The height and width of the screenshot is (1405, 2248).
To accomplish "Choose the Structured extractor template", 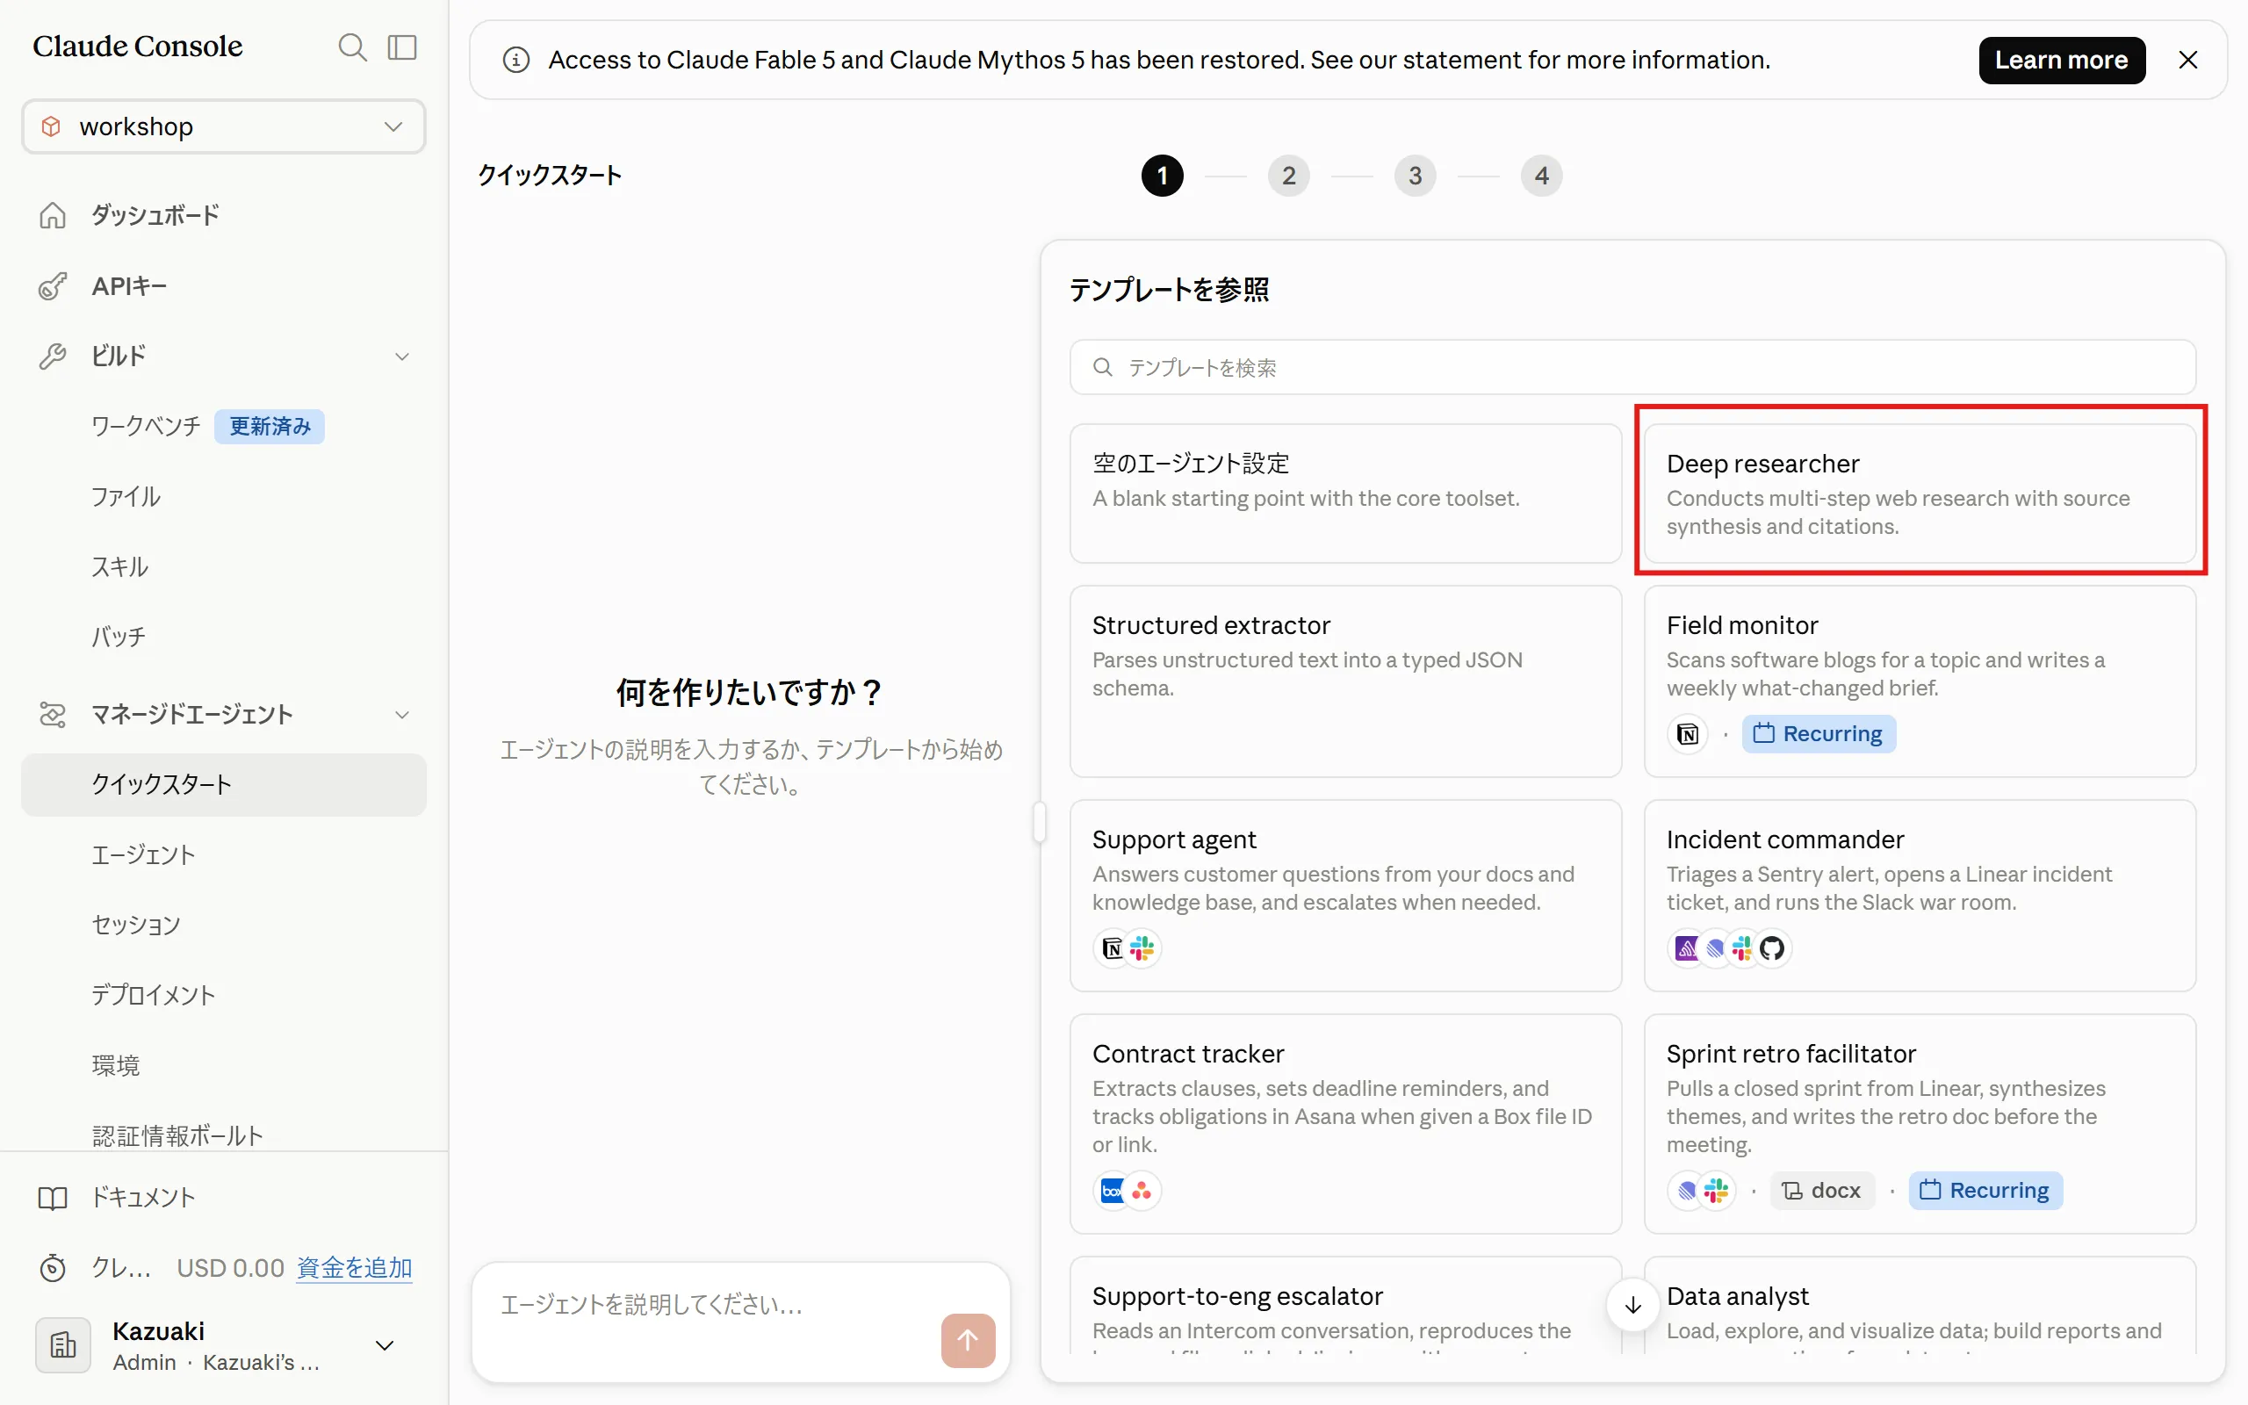I will coord(1345,681).
